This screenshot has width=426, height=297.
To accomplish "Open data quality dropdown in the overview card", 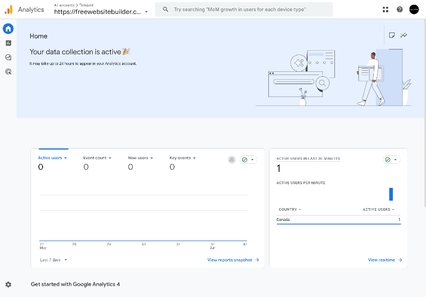I will (x=248, y=160).
